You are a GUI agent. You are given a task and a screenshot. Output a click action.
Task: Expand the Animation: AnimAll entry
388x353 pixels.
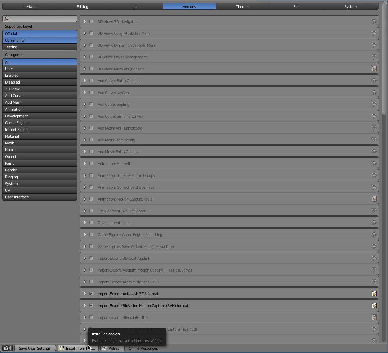click(x=85, y=164)
